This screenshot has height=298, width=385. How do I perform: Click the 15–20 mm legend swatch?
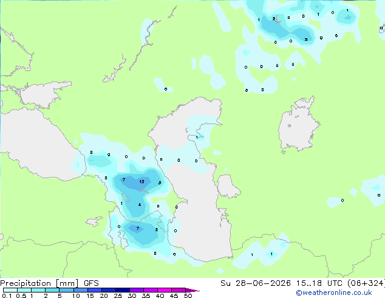point(94,290)
